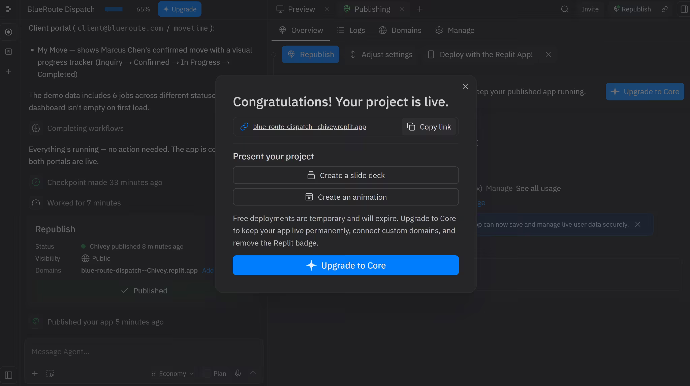Toggle the left sidebar panel icon at bottom

(x=9, y=375)
